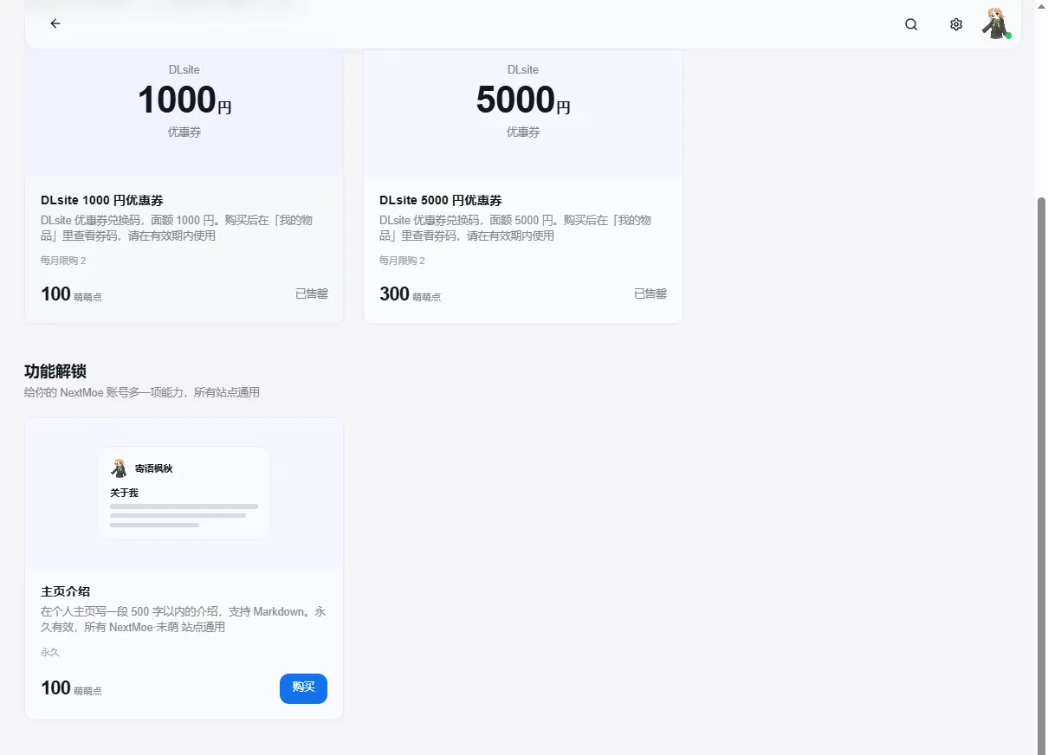This screenshot has width=1048, height=755.
Task: Click the 100 萌萌点 price on 主页介绍
Action: tap(71, 688)
